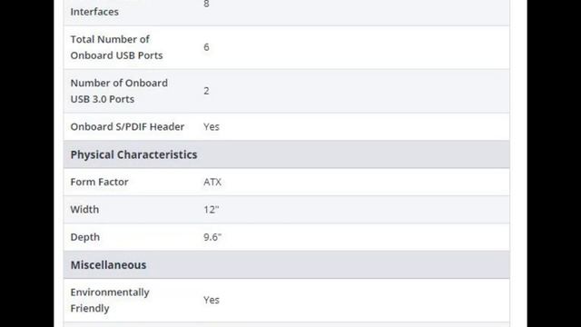Image resolution: width=581 pixels, height=327 pixels.
Task: Select the value 8 in Interfaces row
Action: [206, 4]
